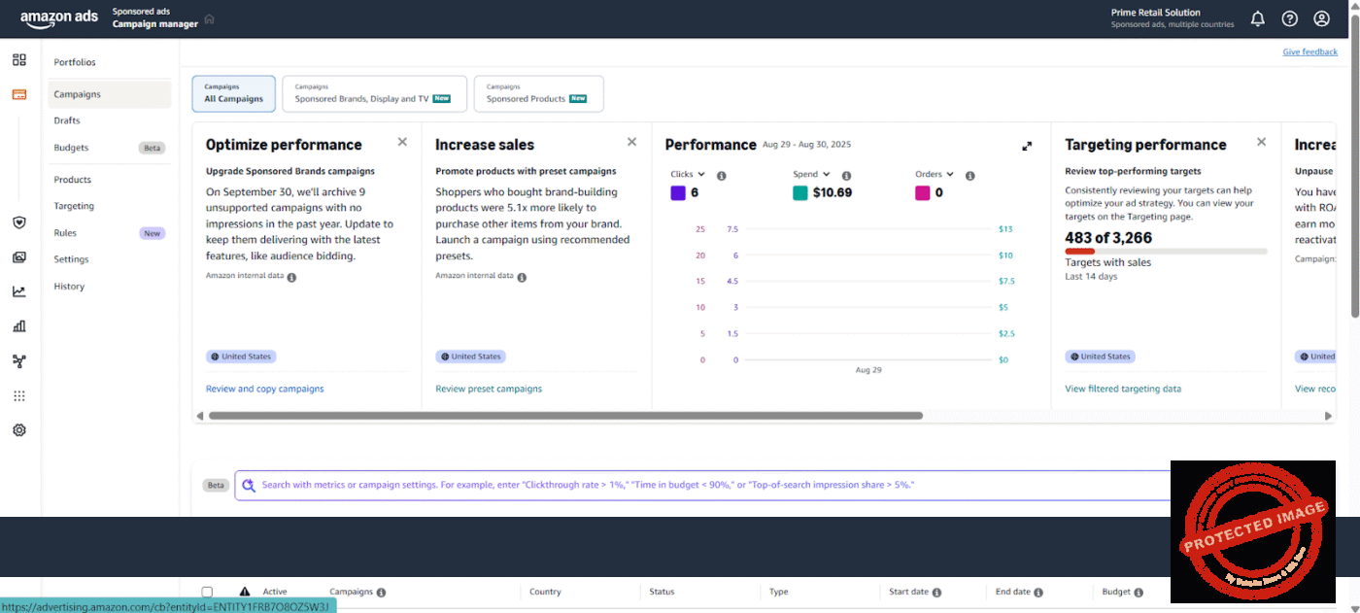Open Portfolios in the side menu
The image size is (1360, 613).
pos(75,62)
